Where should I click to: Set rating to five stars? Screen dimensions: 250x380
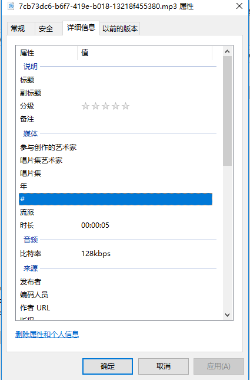pos(126,106)
